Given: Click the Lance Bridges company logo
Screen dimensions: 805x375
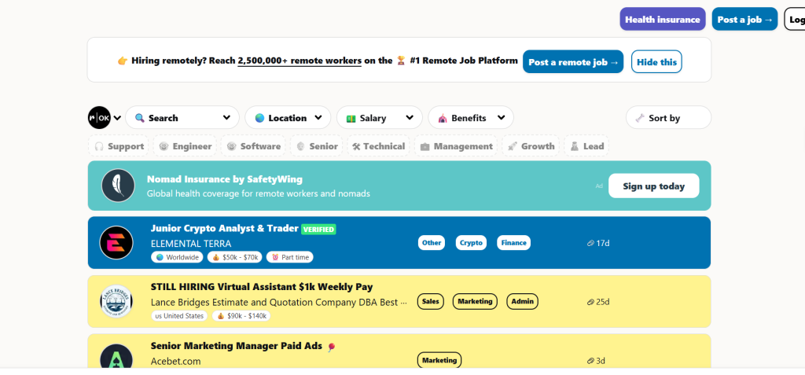Looking at the screenshot, I should click(116, 301).
